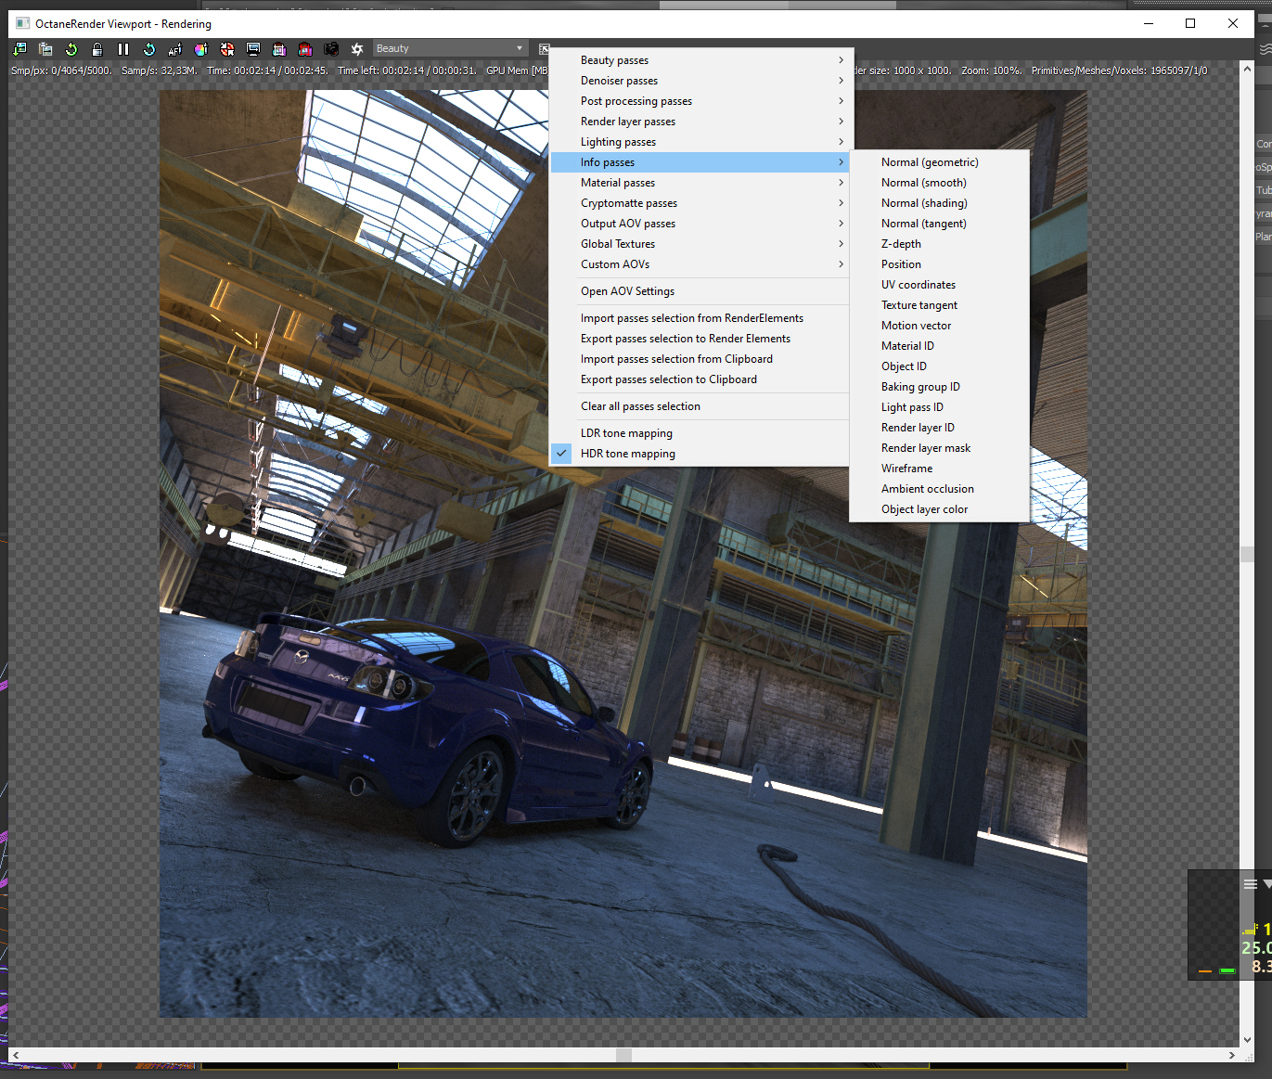Pick the Baking group ID pass
Viewport: 1272px width, 1079px height.
[x=940, y=387]
